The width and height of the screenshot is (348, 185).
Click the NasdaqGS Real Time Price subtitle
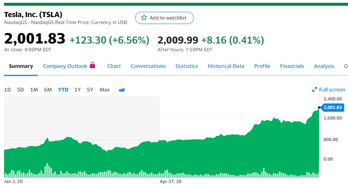[x=66, y=22]
